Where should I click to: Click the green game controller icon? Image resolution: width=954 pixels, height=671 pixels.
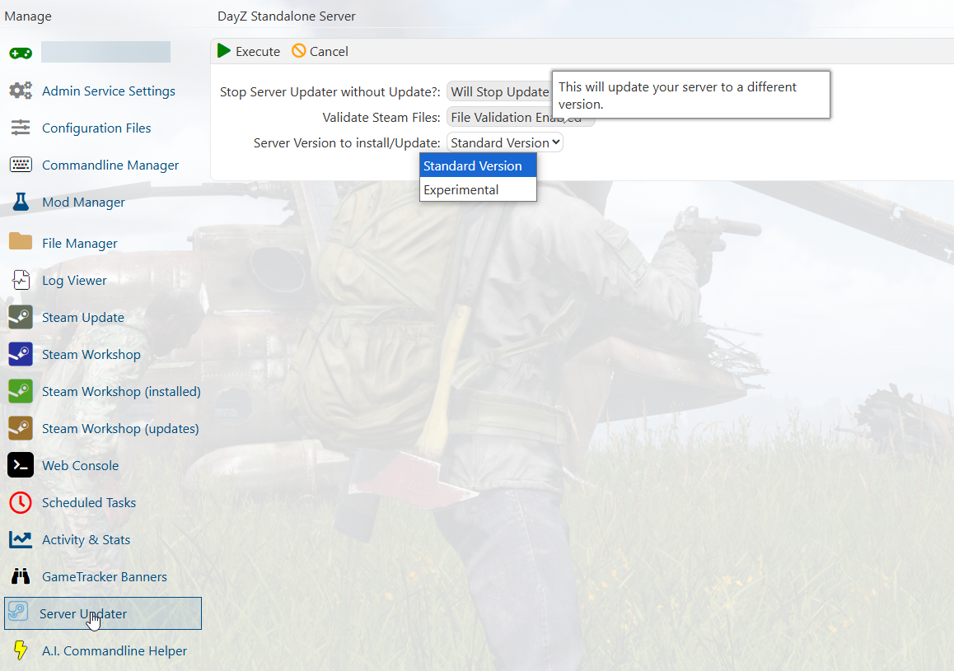21,54
